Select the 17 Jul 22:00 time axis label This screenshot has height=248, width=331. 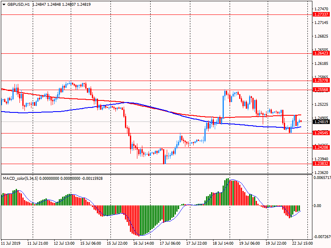coord(197,243)
